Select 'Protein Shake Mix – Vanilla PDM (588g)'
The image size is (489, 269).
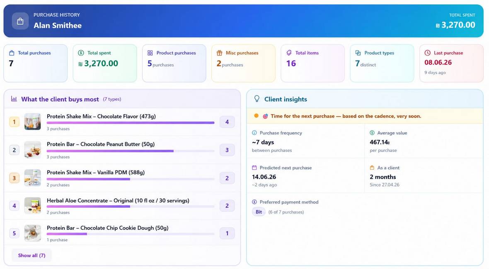96,173
